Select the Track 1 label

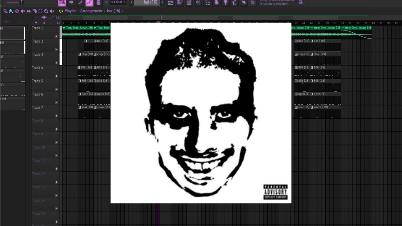click(37, 28)
